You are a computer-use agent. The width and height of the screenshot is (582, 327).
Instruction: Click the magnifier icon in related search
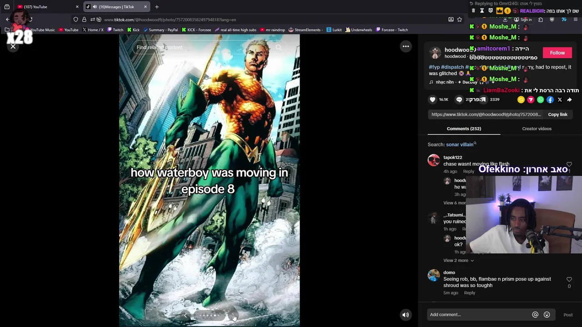[279, 47]
